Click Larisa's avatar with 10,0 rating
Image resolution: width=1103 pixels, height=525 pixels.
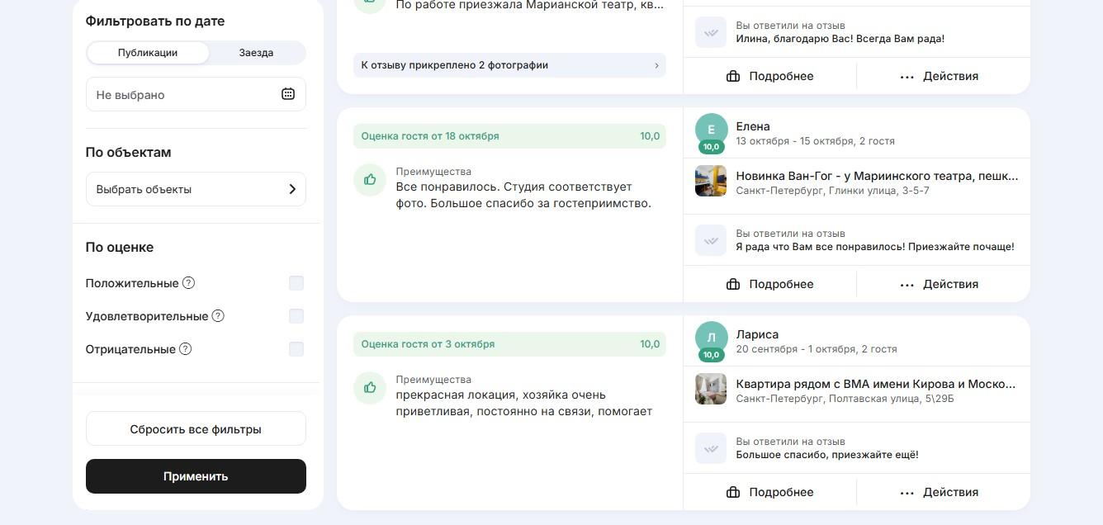point(711,338)
